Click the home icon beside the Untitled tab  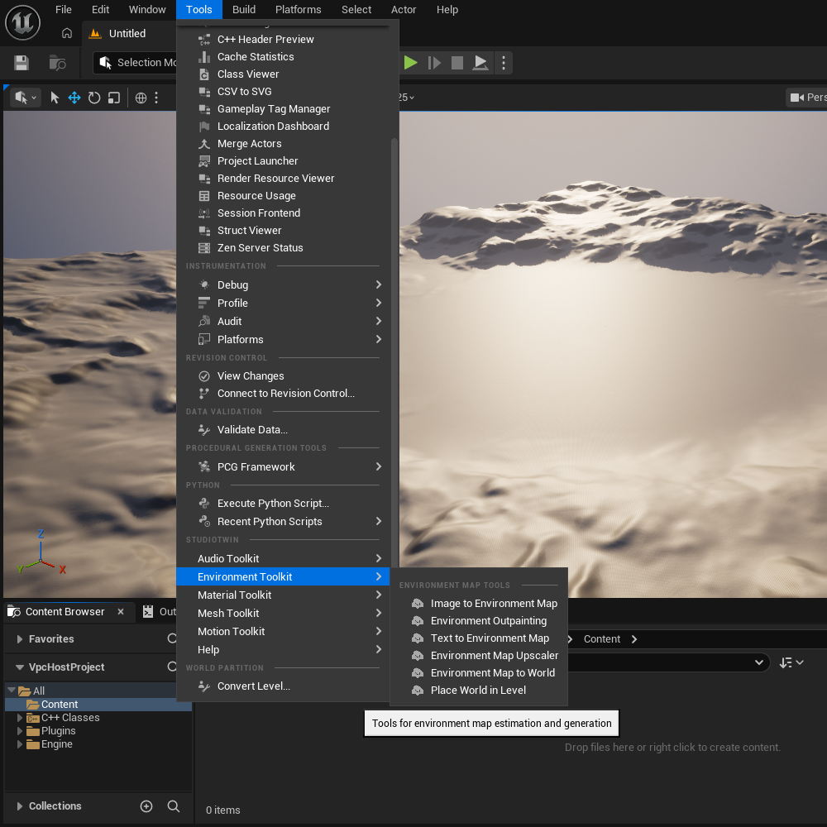click(x=67, y=33)
